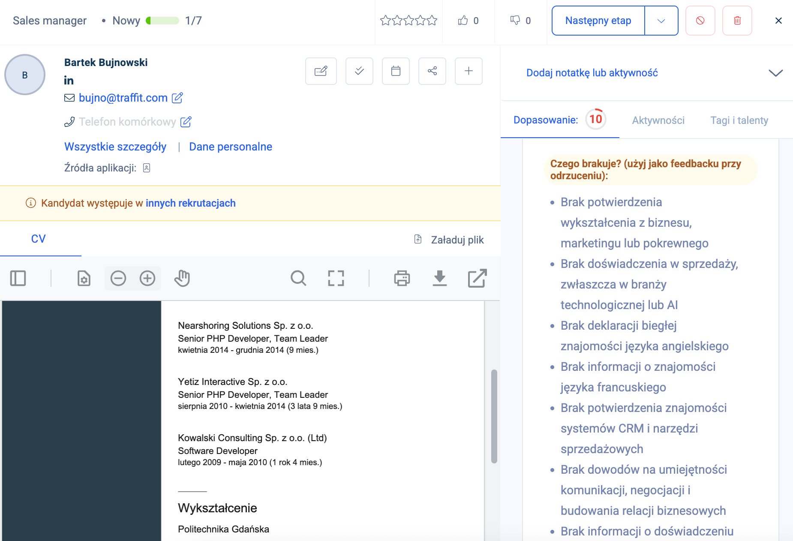Switch to the Aktywności tab

click(x=658, y=120)
